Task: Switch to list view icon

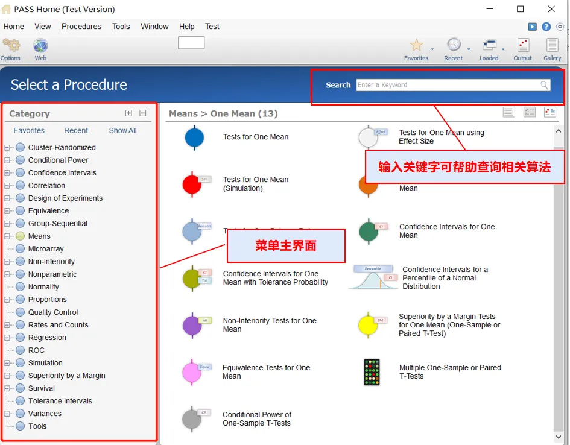Action: (x=509, y=112)
